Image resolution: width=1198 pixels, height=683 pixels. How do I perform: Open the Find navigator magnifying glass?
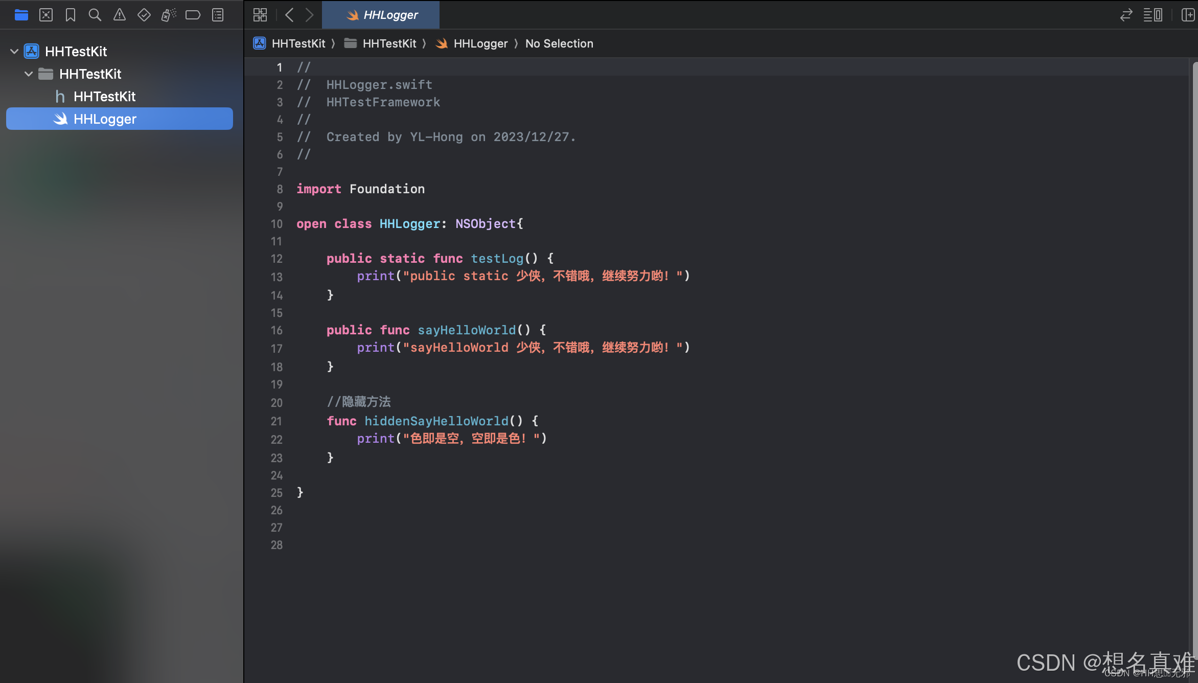pos(95,15)
